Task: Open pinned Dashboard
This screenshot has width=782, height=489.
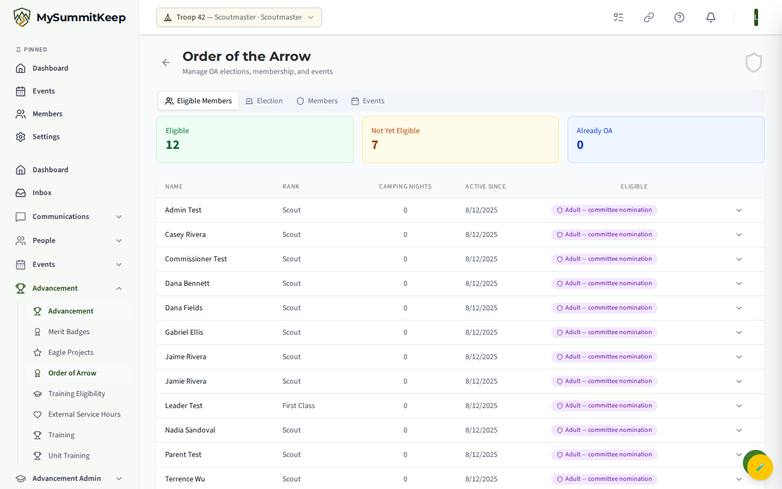Action: coord(69,68)
